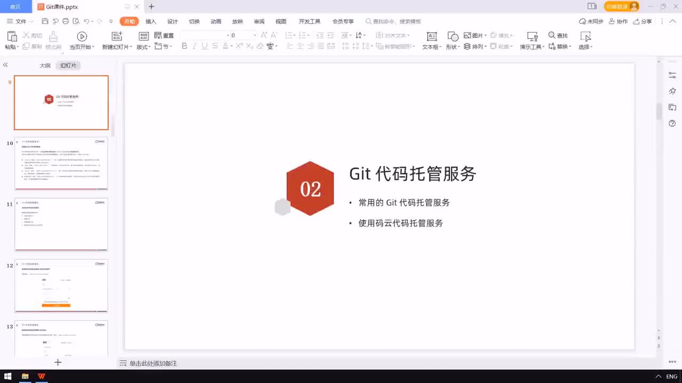Toggle Underline formatting
This screenshot has height=383, width=682.
click(205, 46)
